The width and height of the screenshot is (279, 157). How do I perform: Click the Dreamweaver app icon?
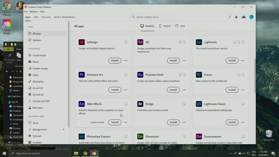coord(199,137)
